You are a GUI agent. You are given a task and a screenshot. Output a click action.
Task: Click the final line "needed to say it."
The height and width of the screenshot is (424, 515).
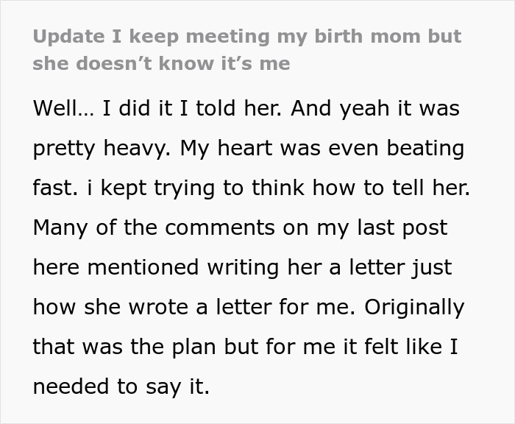pos(121,387)
